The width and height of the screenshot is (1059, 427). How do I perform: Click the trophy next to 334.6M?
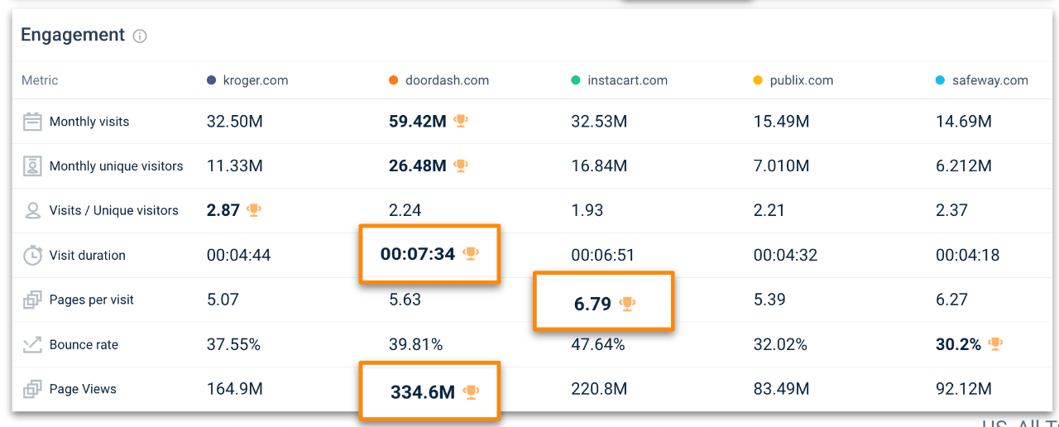coord(471,391)
